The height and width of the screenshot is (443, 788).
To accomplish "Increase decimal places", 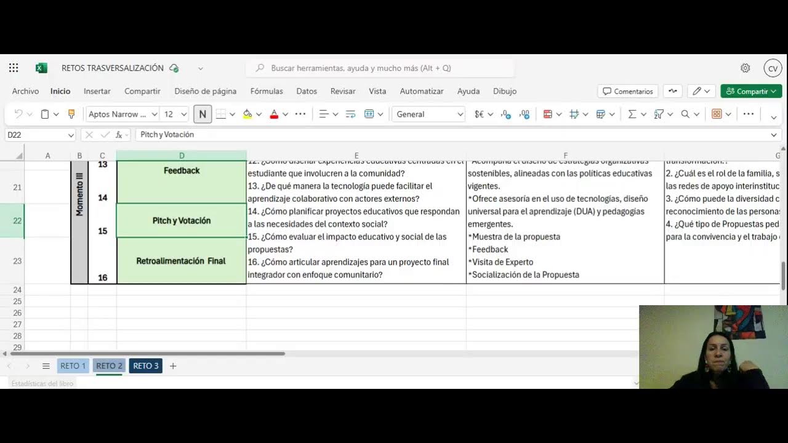I will point(525,114).
